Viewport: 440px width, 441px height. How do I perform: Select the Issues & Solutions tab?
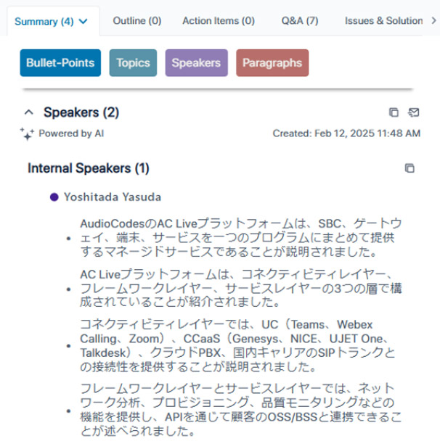point(383,21)
